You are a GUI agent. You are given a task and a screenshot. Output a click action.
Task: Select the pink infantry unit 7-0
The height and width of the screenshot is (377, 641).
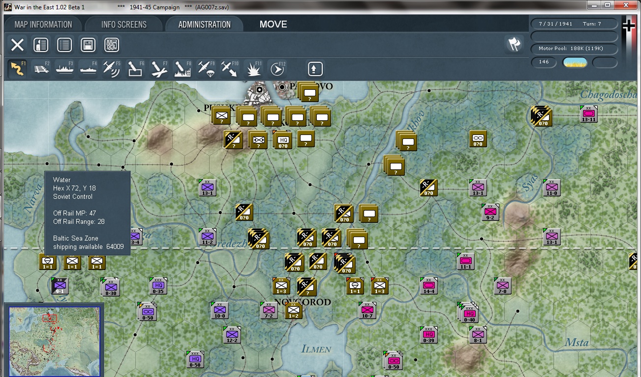pos(502,286)
